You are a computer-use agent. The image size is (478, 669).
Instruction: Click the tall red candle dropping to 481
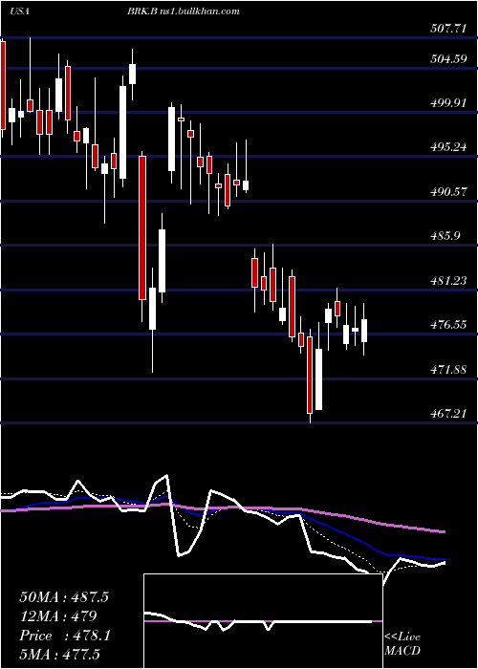(142, 227)
